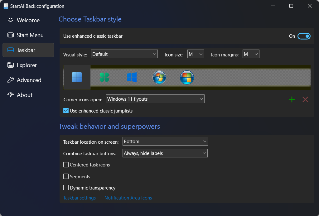Select the Windows 11 start button icon
Image resolution: width=319 pixels, height=216 pixels.
point(77,77)
